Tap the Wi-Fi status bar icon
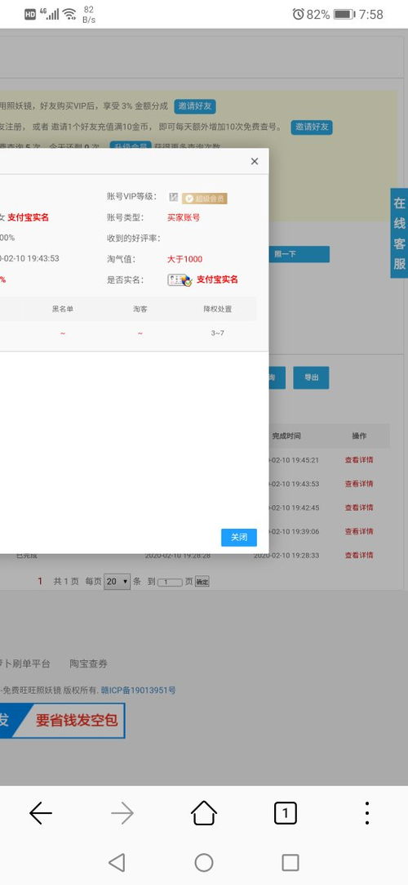 click(x=69, y=14)
